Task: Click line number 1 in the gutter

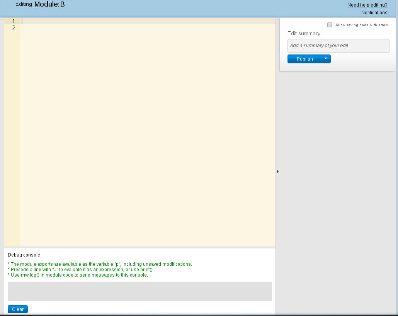Action: coord(14,21)
